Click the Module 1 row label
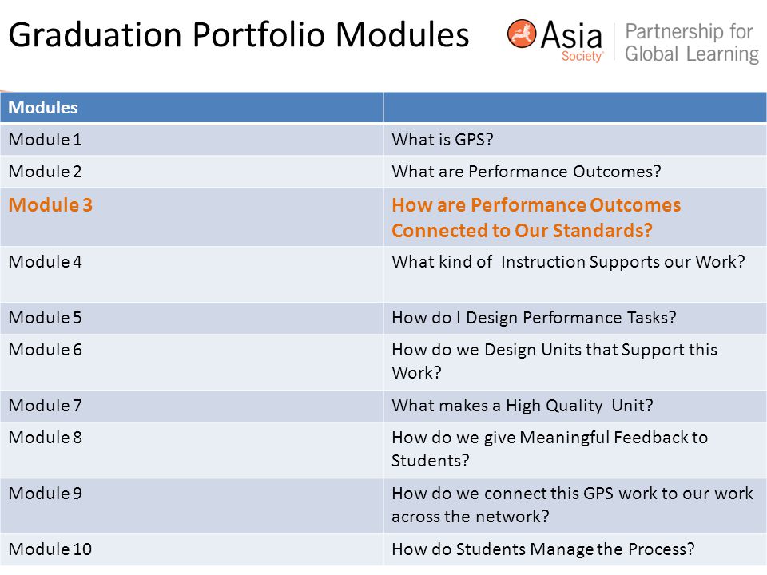Screen dimensions: 767x575 45,140
